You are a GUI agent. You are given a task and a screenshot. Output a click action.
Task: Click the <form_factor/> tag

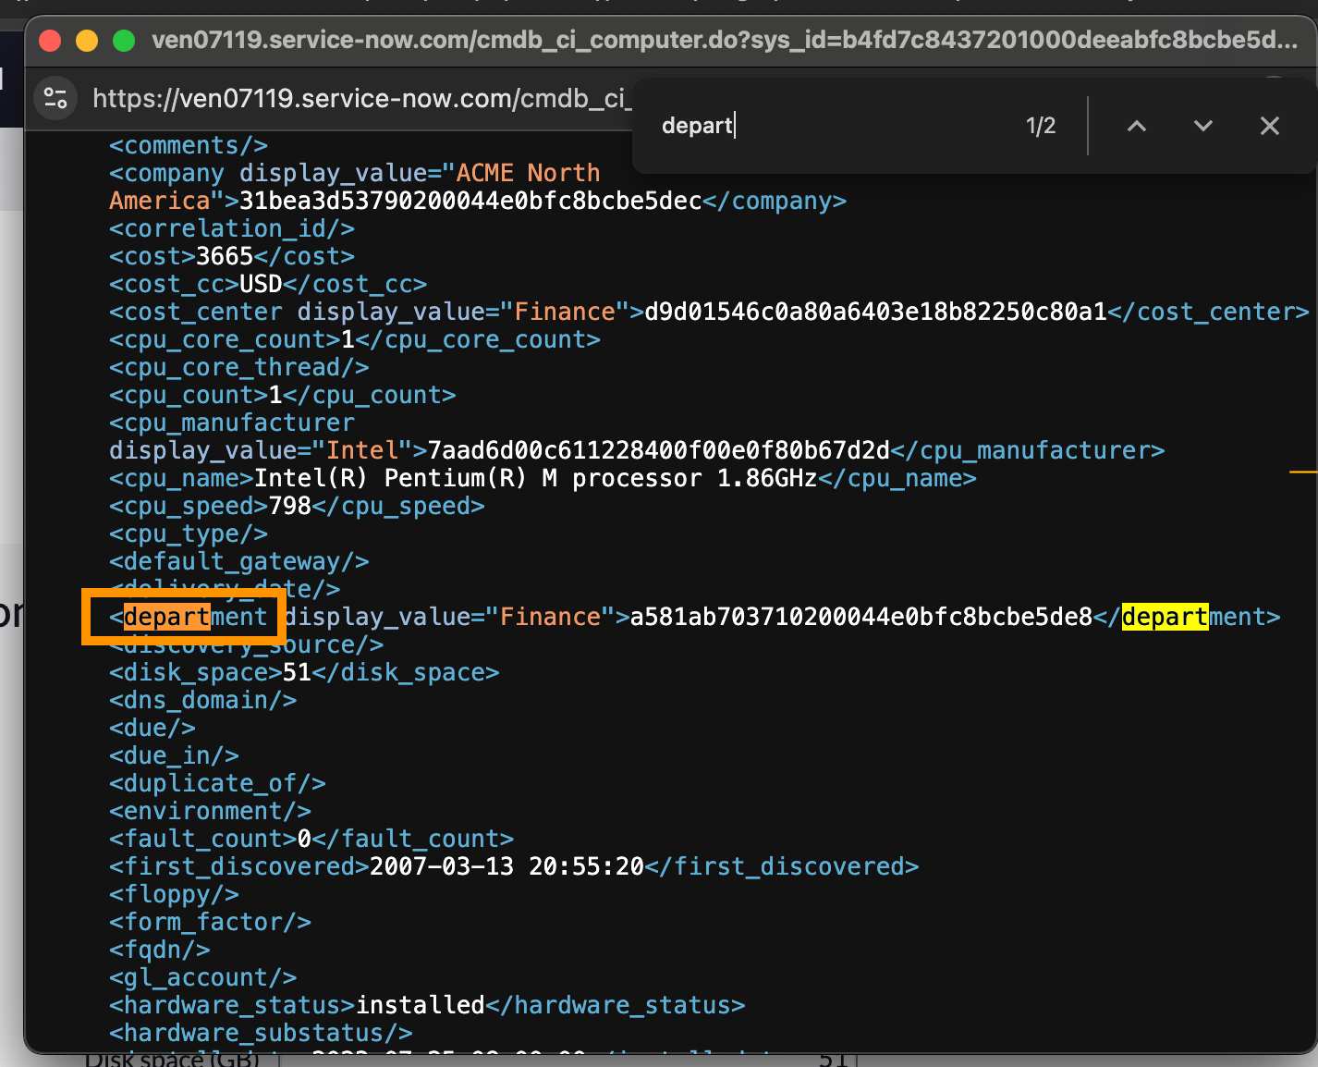pyautogui.click(x=210, y=922)
